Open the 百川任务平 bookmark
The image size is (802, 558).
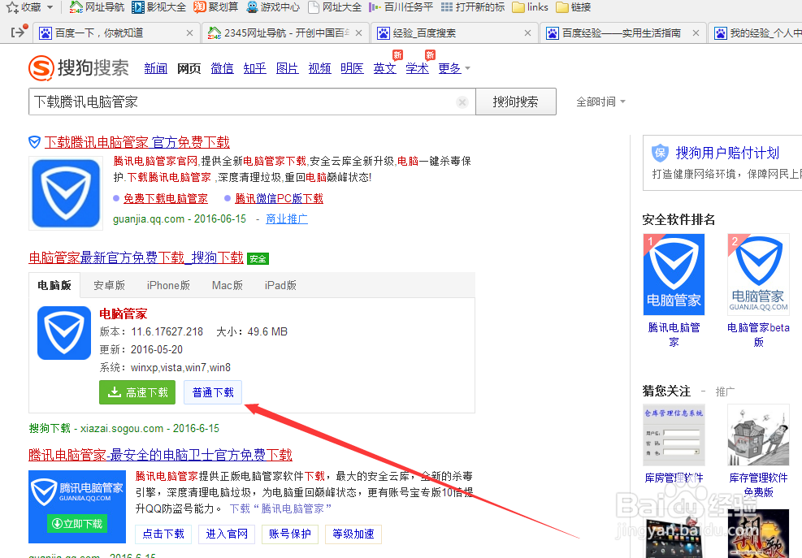[x=401, y=7]
